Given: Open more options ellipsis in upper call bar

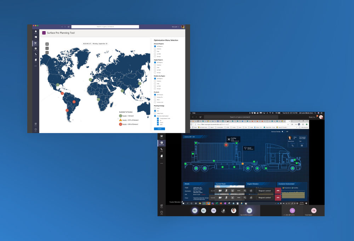Looking at the screenshot, I should coord(239,190).
